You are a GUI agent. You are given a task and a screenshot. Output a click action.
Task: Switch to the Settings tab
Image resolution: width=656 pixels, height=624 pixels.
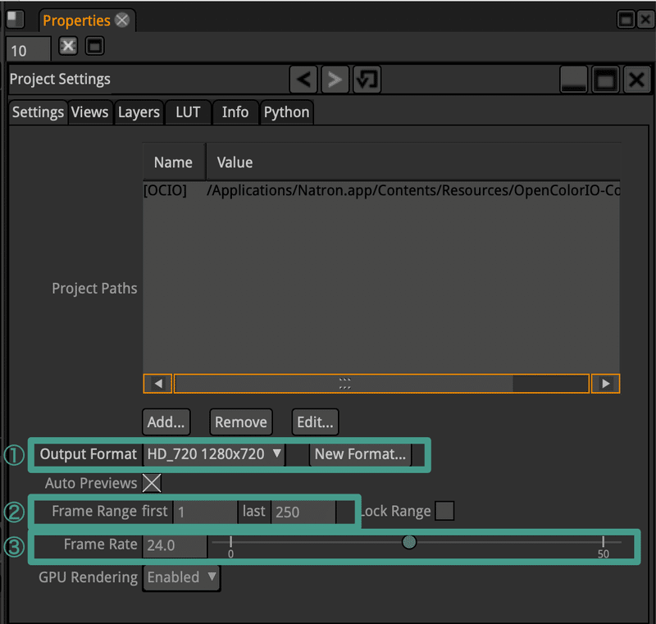click(38, 112)
